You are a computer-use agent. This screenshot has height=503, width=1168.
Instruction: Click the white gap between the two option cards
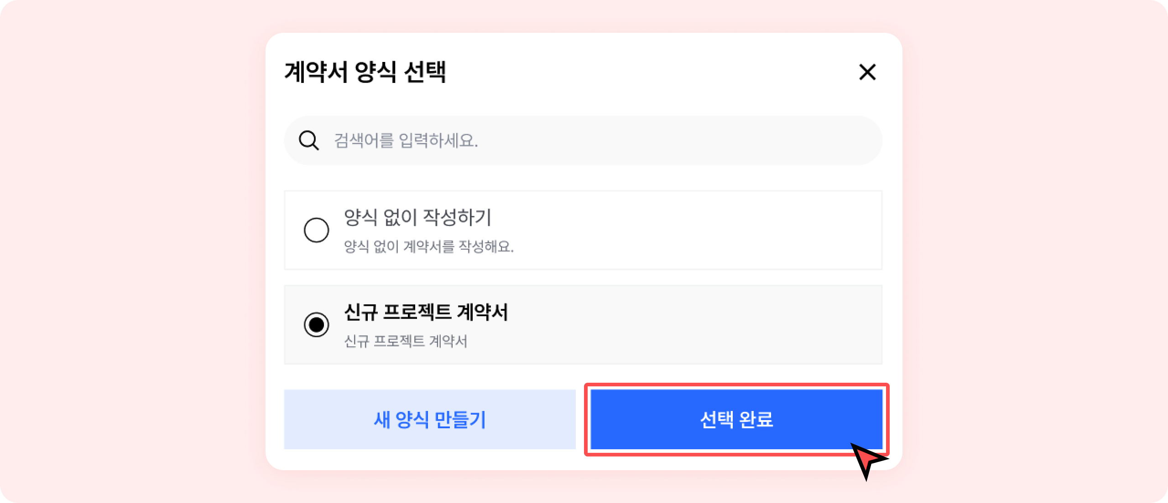[x=583, y=277]
